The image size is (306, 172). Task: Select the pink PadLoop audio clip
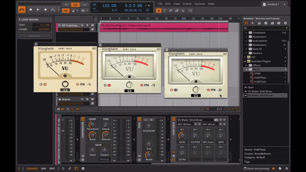click(x=164, y=27)
